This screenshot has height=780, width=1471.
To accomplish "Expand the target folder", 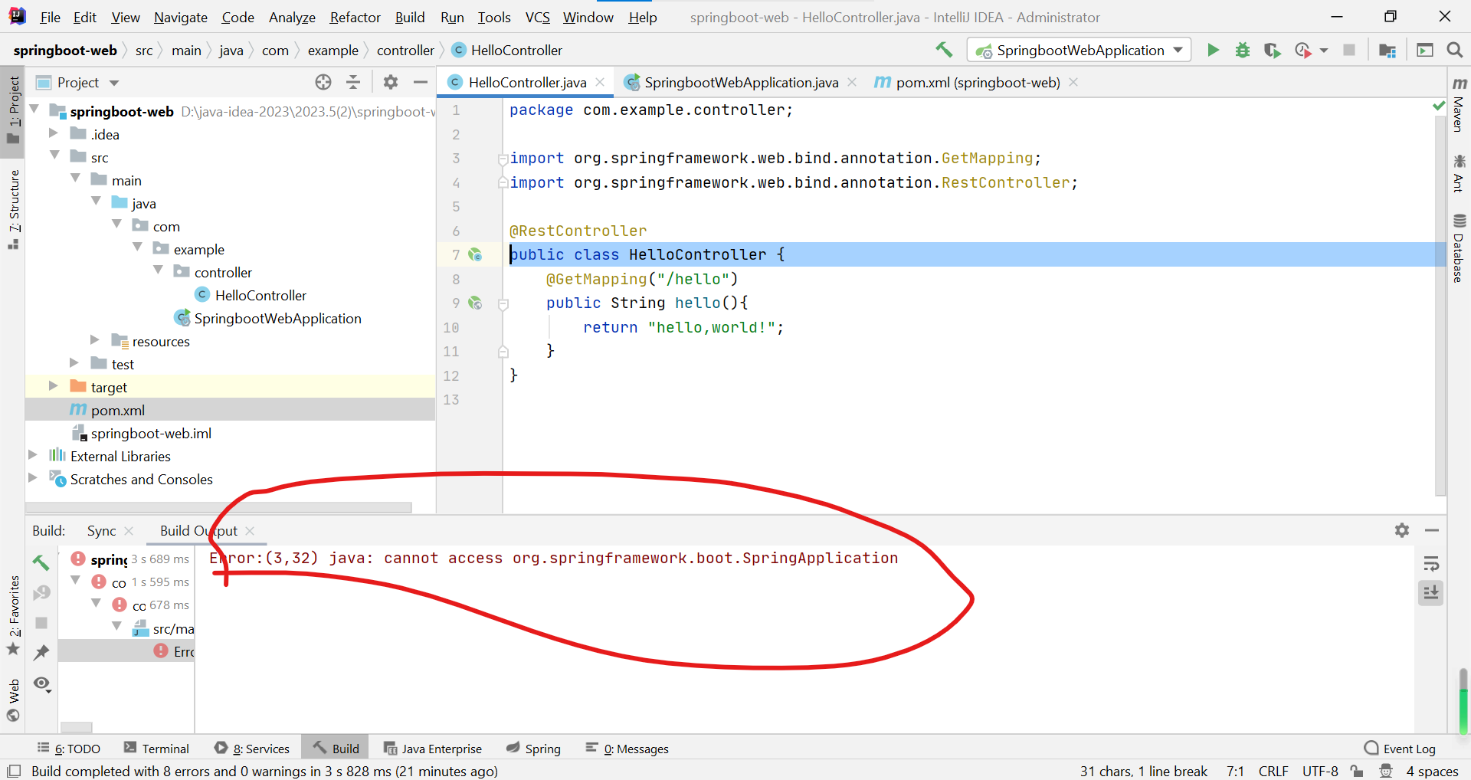I will click(54, 386).
